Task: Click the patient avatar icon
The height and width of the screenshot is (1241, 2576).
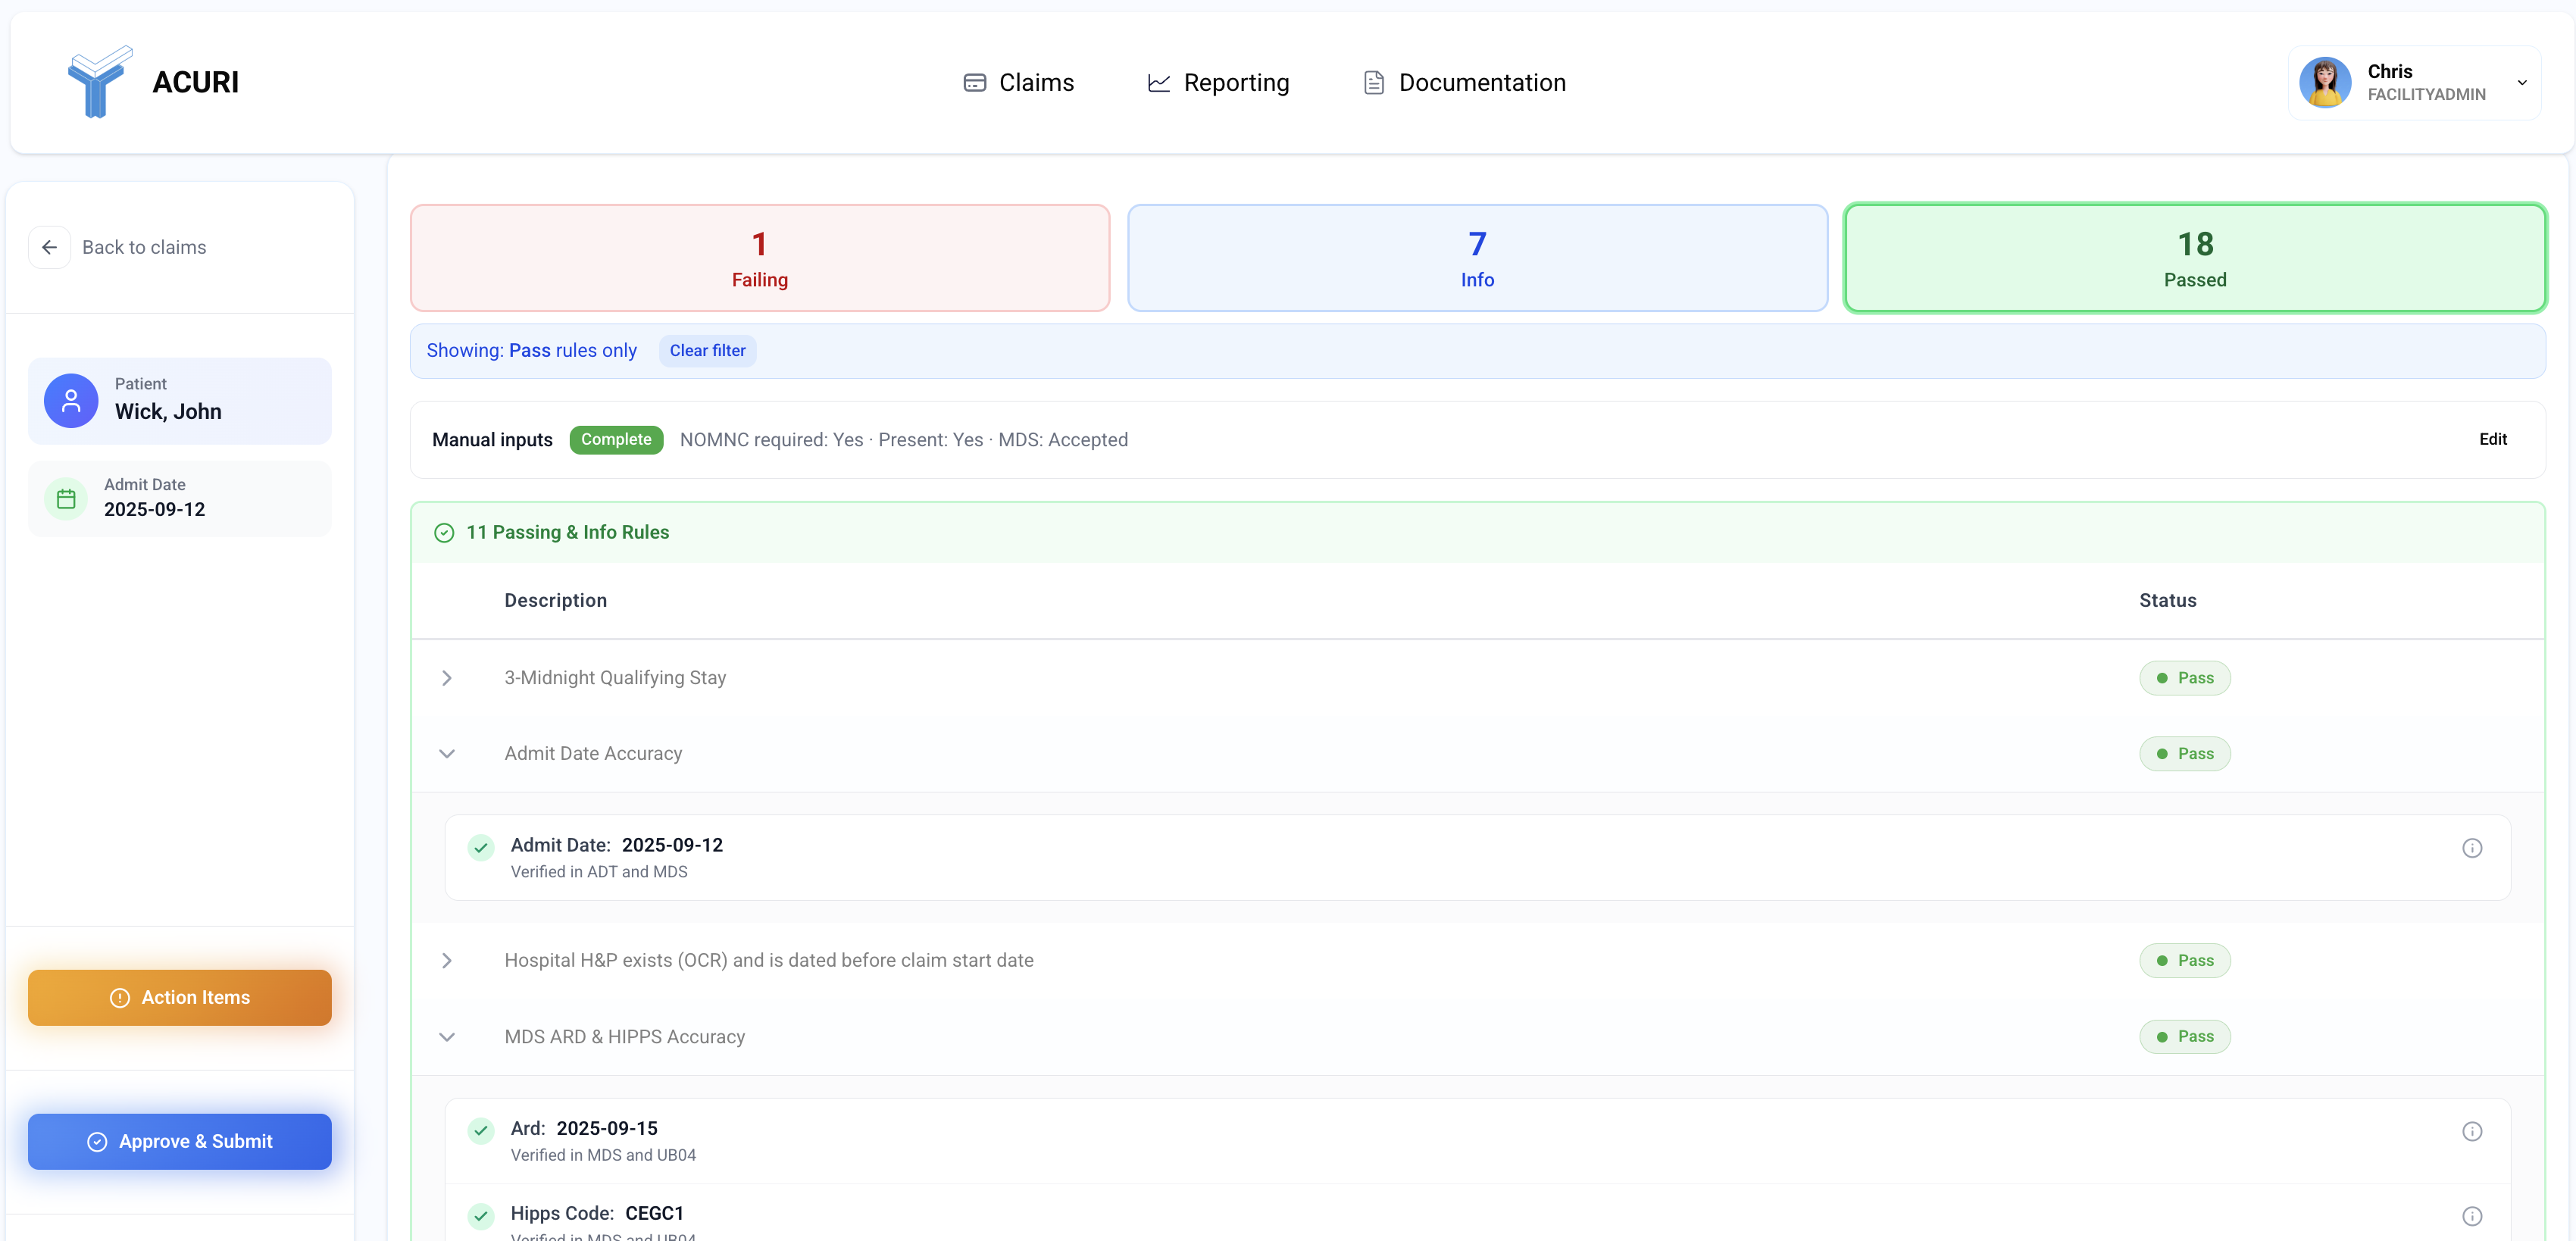Action: pyautogui.click(x=71, y=401)
